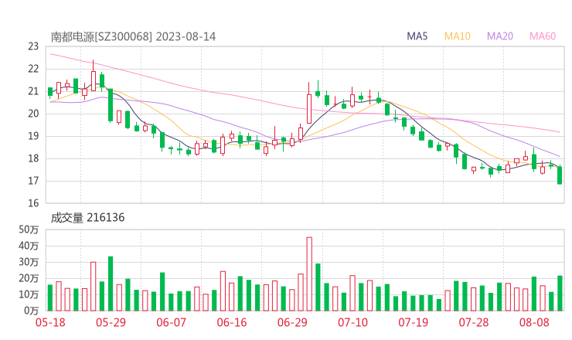Click the price axis value 16
572x340 pixels.
coord(33,203)
